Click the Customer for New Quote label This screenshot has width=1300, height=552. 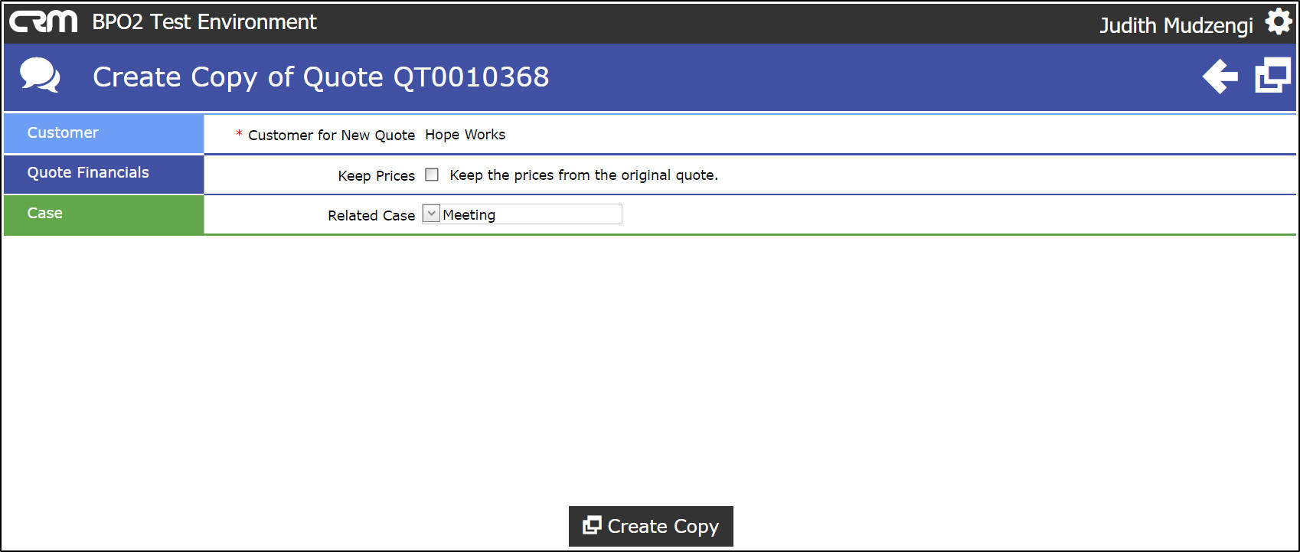(x=332, y=136)
